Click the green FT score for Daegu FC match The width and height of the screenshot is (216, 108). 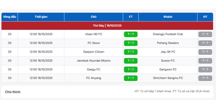click(131, 69)
